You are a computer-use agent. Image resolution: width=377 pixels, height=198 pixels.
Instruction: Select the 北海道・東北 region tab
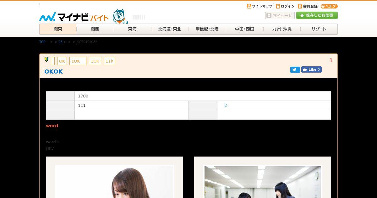170,29
